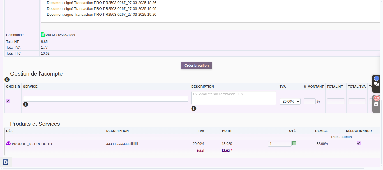Click the Qté field showing 1

click(280, 144)
